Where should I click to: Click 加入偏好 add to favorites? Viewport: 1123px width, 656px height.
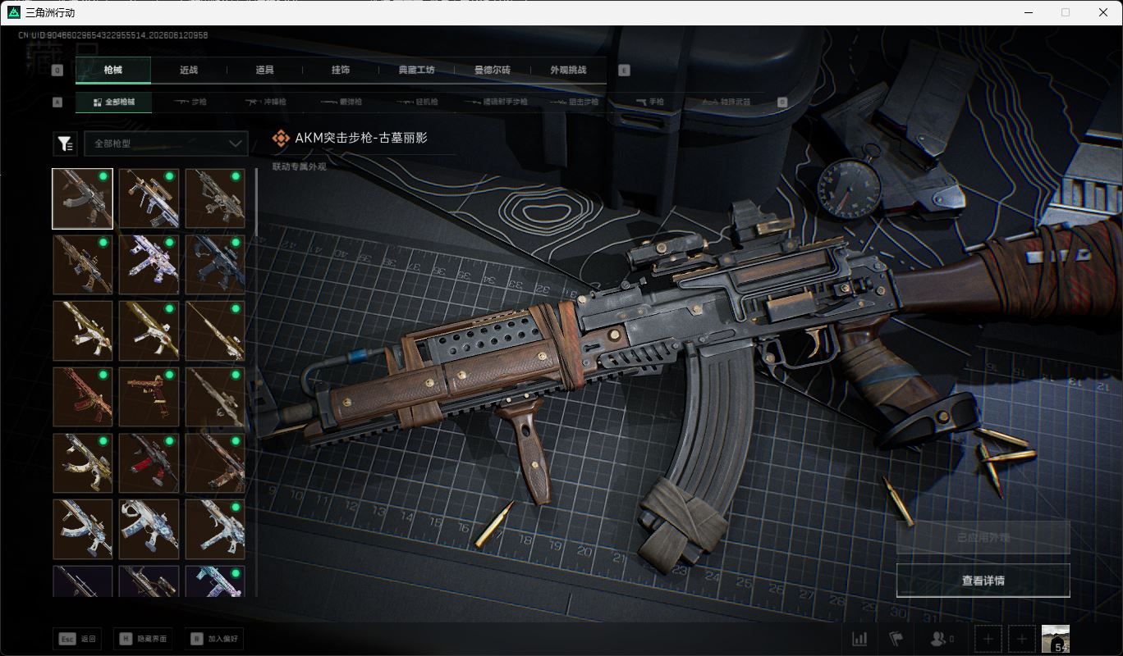pos(215,639)
